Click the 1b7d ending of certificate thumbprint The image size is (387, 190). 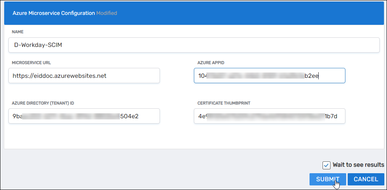[331, 116]
